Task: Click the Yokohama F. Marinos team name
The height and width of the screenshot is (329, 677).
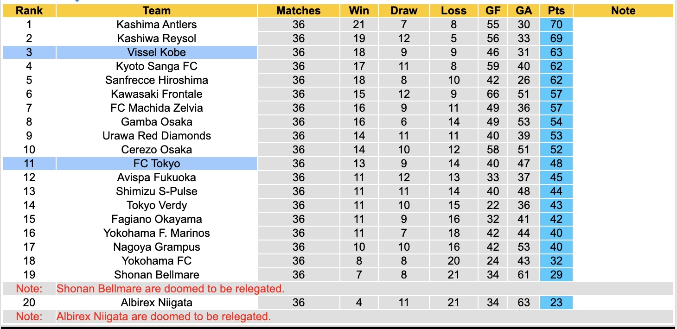Action: click(157, 233)
